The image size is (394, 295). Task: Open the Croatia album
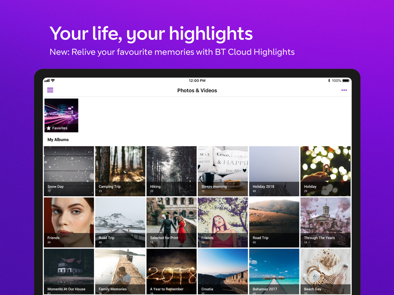point(223,272)
